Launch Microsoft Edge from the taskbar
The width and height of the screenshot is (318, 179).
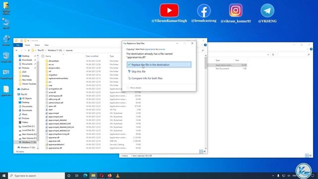click(x=85, y=176)
